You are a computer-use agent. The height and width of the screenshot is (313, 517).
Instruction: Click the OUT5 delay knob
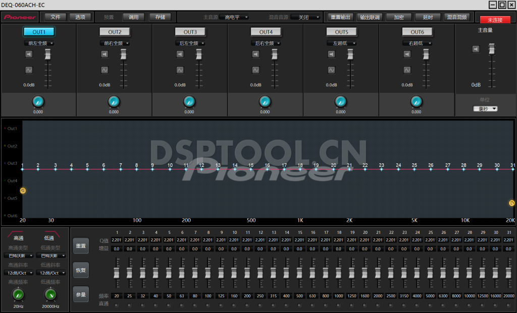[x=341, y=102]
